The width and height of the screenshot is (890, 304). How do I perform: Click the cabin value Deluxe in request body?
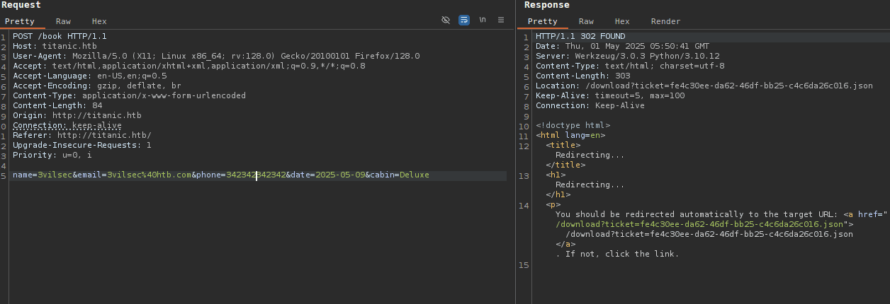(x=414, y=175)
